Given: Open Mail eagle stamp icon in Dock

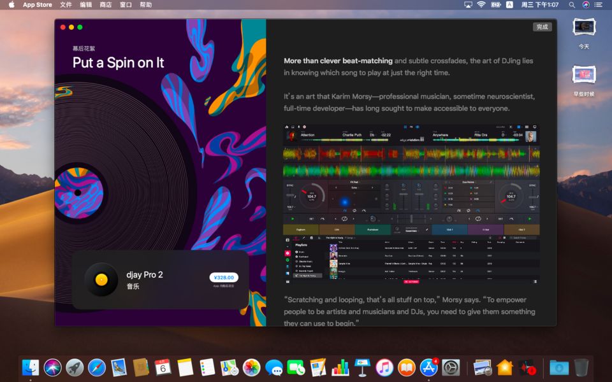Looking at the screenshot, I should coord(119,367).
